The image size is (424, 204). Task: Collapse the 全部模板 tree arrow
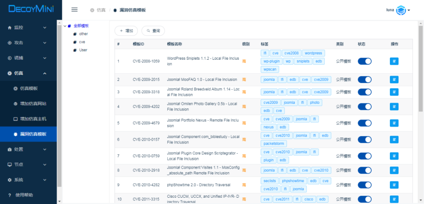click(65, 26)
